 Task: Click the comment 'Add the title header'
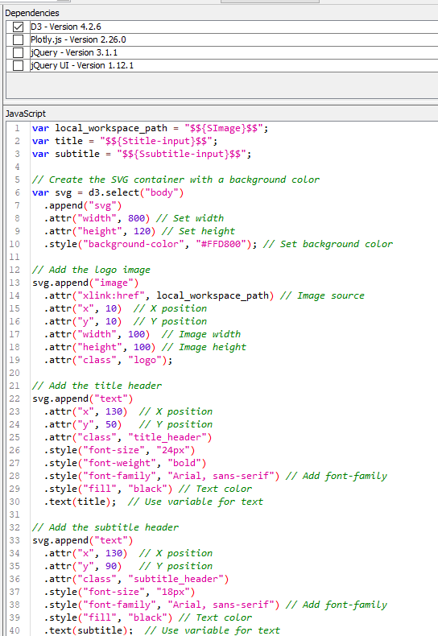coord(97,386)
